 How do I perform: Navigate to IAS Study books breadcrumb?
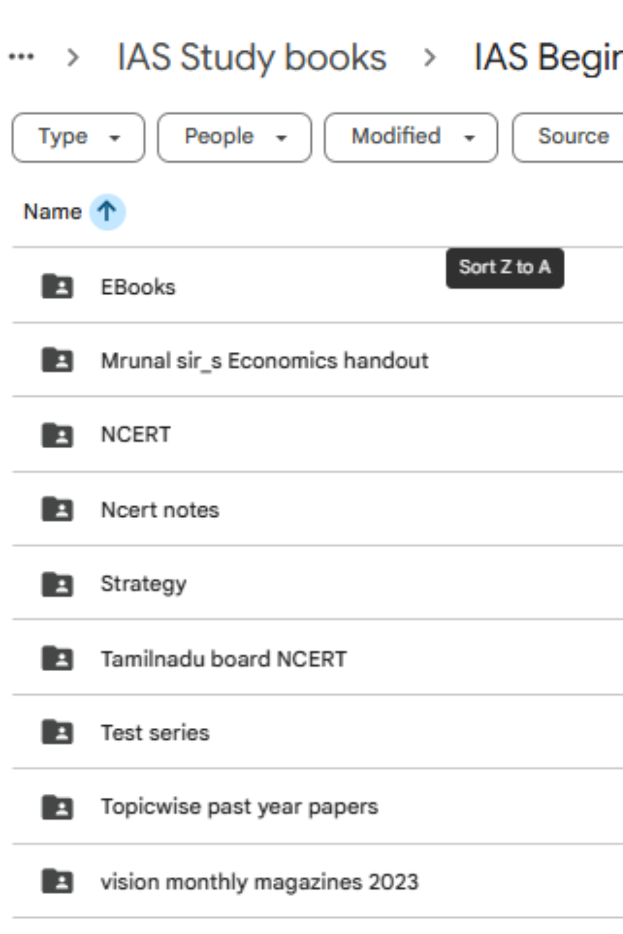pos(252,57)
